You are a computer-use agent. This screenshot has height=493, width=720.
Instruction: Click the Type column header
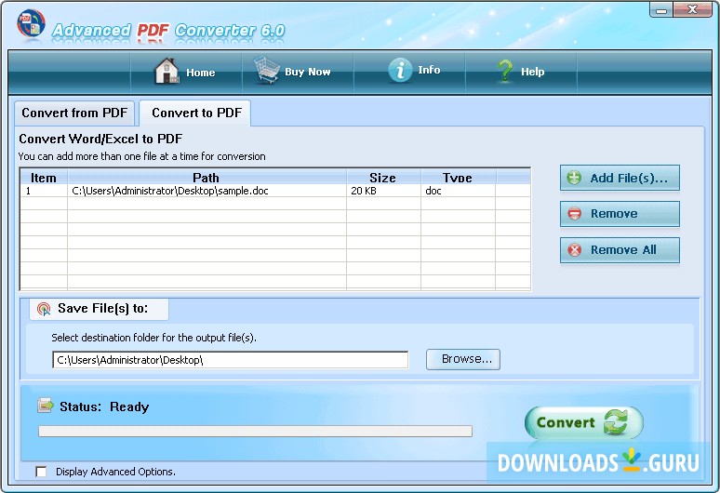[x=458, y=178]
